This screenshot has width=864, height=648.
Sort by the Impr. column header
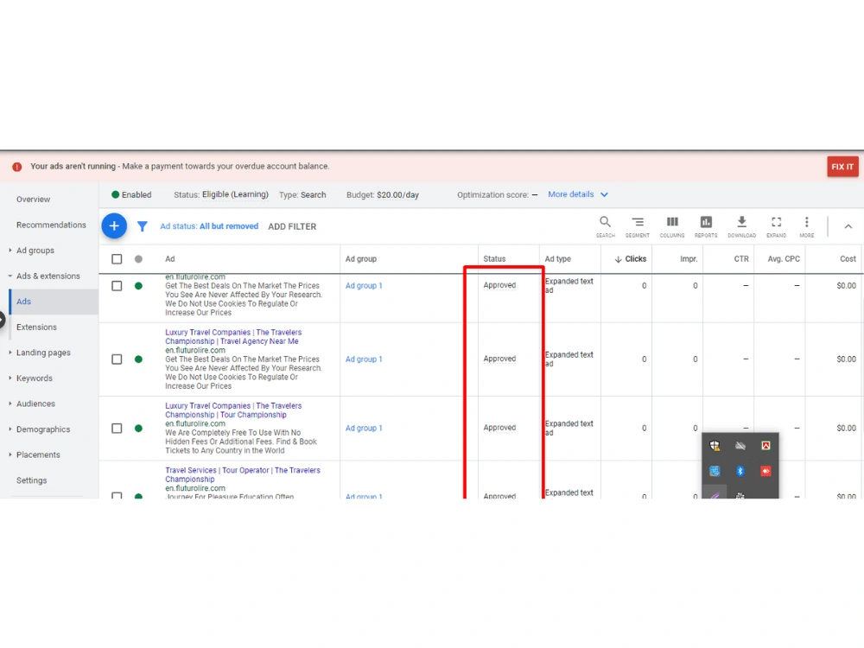[x=689, y=259]
